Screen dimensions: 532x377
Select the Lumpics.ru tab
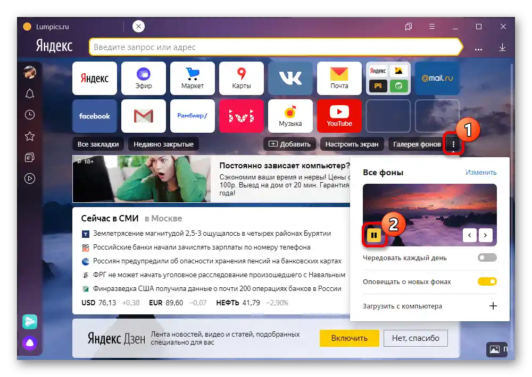[x=70, y=27]
